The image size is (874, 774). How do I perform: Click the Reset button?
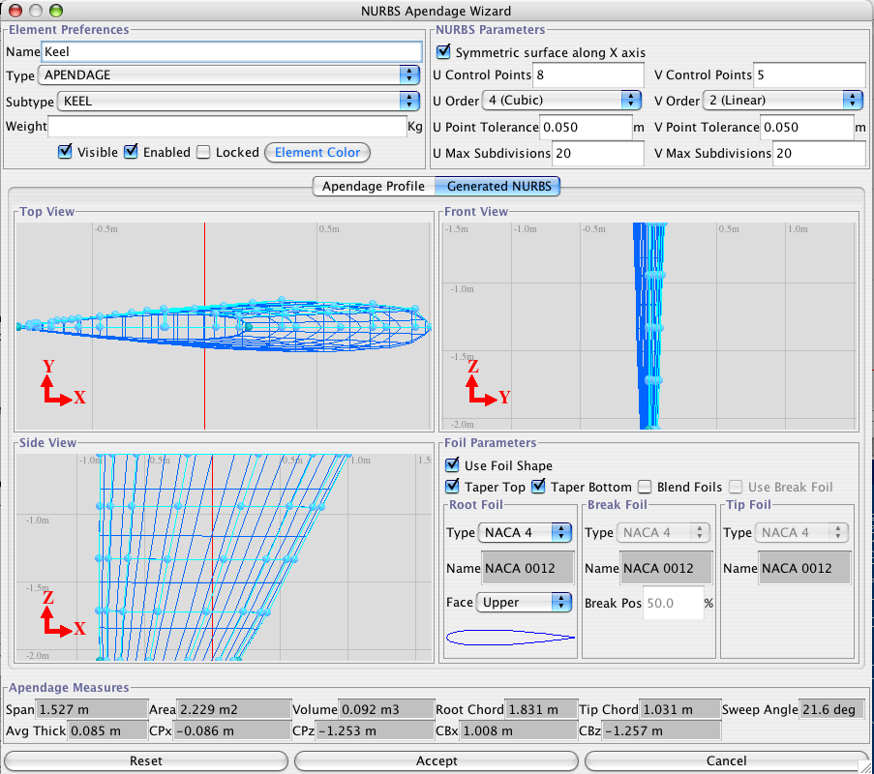[x=146, y=761]
